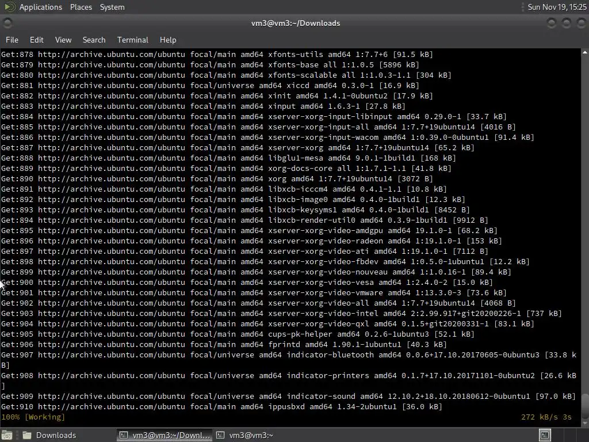Click the folder icon of Downloads taskbar entry
Viewport: 589px width, 442px height.
click(27, 435)
